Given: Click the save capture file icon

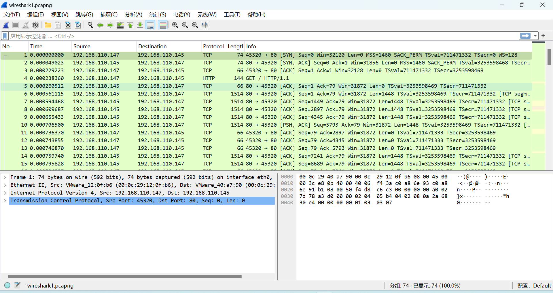Looking at the screenshot, I should 58,25.
